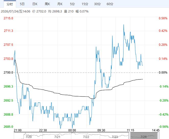Select the 分时 intraday chart tab

click(x=10, y=4)
